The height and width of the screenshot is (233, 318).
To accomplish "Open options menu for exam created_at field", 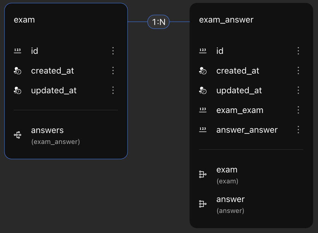I will coord(113,71).
